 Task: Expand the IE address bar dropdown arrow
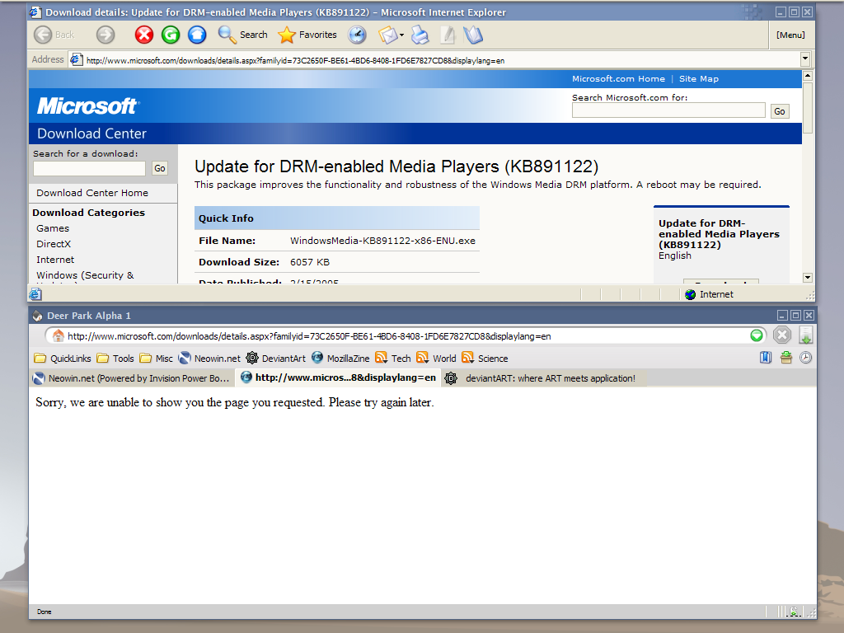click(805, 59)
